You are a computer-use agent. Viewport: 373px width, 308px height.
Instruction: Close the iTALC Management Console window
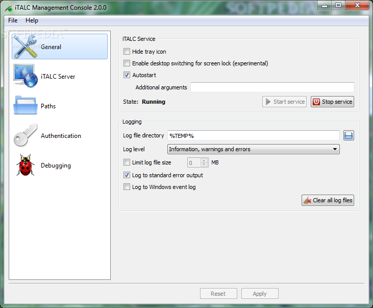pos(357,5)
